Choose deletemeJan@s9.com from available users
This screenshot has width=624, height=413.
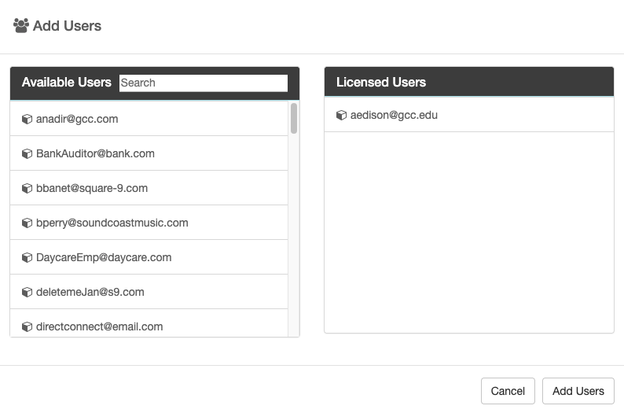(x=90, y=293)
